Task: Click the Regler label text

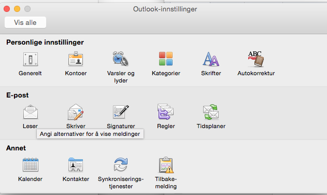Action: (x=166, y=126)
